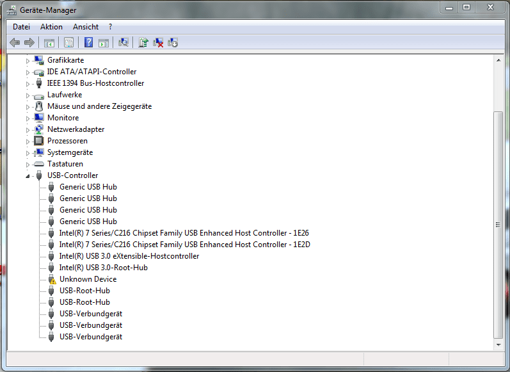510x372 pixels.
Task: Select Unknown Device entry
Action: coord(88,279)
